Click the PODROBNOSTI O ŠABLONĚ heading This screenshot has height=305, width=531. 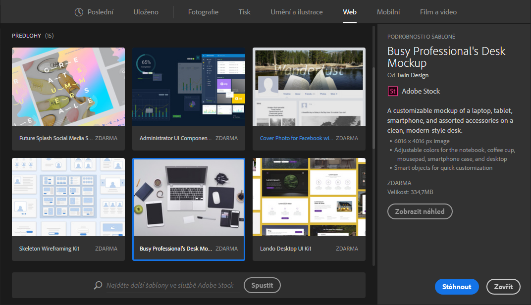coord(421,37)
